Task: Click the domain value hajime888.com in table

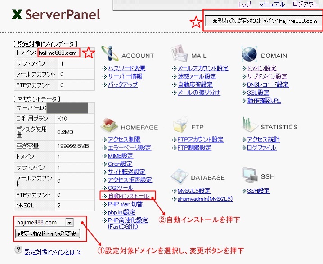Action: [x=58, y=53]
